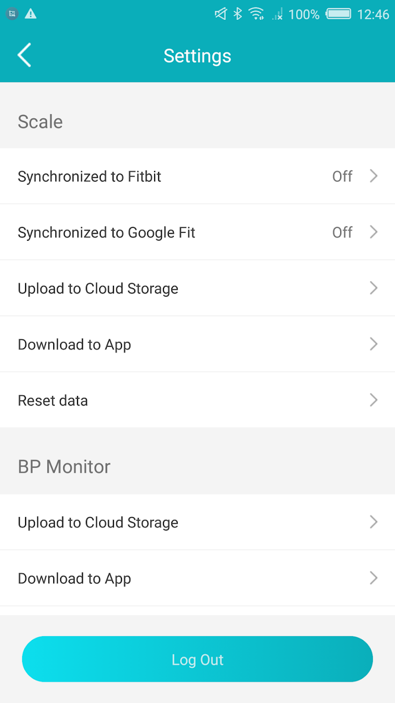Tap the warning triangle status icon
Screen dimensions: 395x703
[31, 14]
